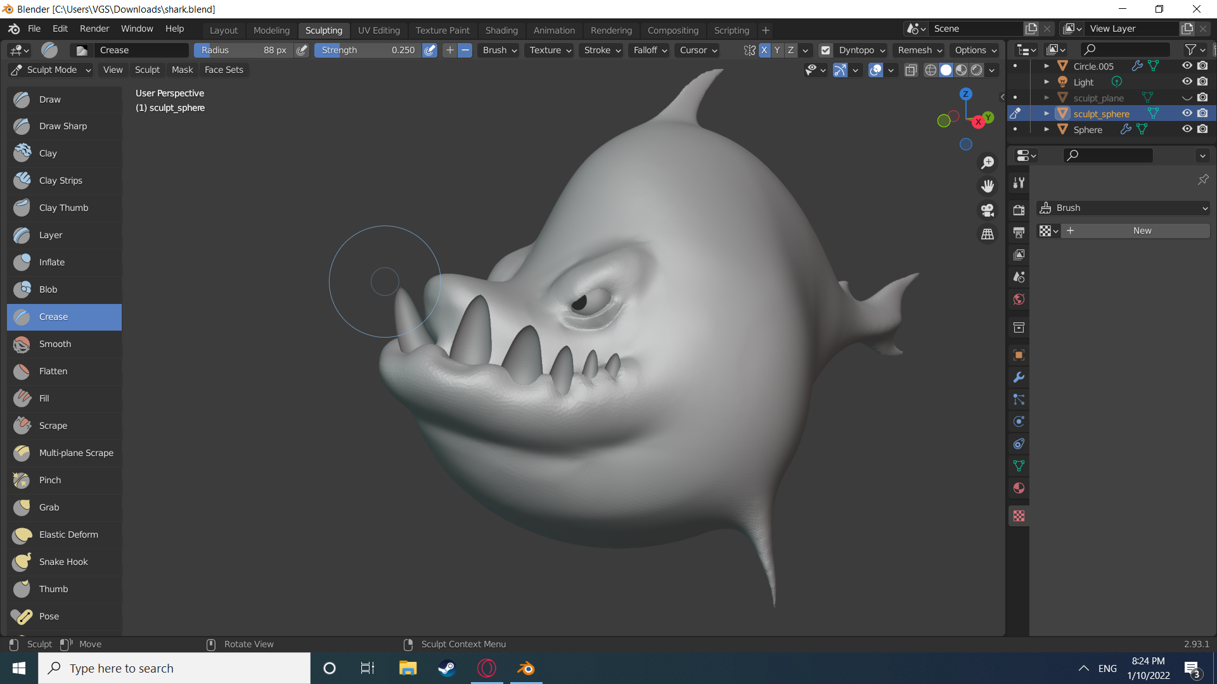Screen dimensions: 1217x684
Task: Toggle camera view icon in viewport
Action: tap(988, 210)
